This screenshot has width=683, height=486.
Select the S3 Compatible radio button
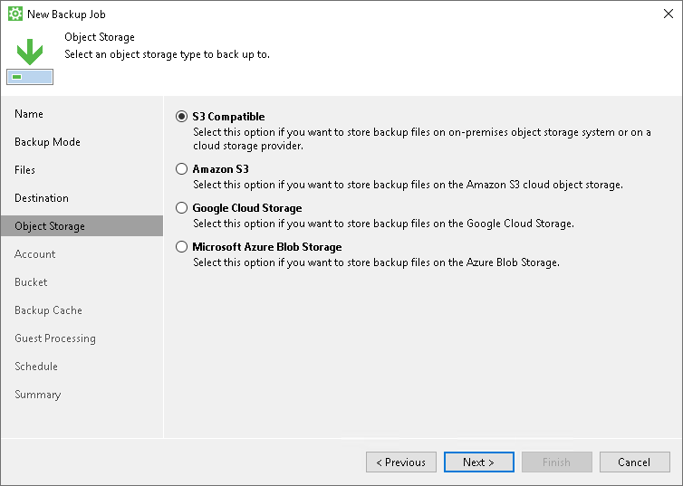[x=182, y=117]
